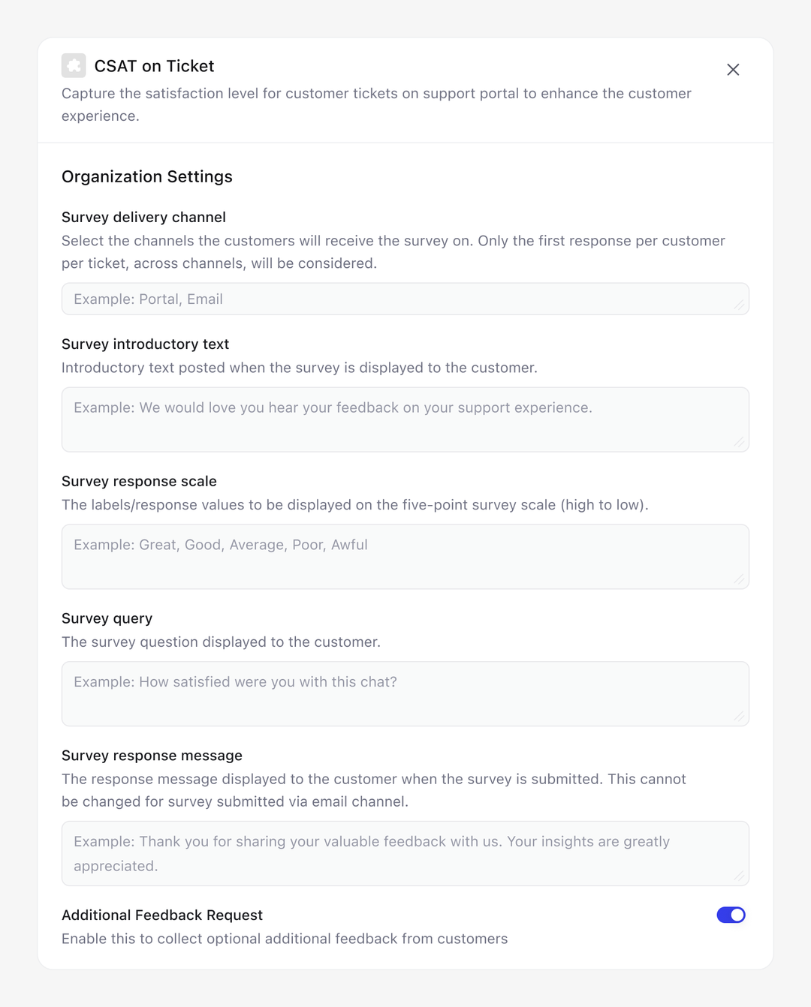Click the "Survey response scale" label

(139, 481)
